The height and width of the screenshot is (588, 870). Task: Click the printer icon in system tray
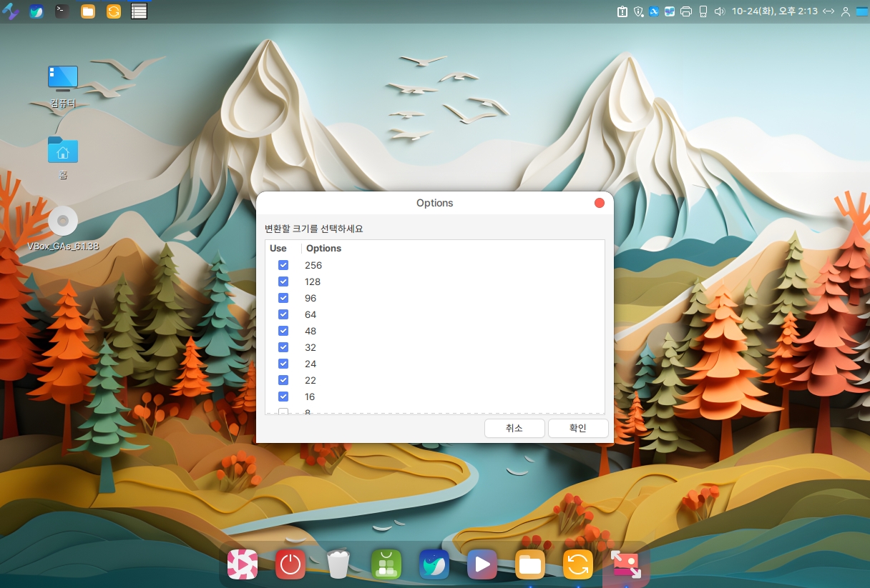[x=686, y=11]
